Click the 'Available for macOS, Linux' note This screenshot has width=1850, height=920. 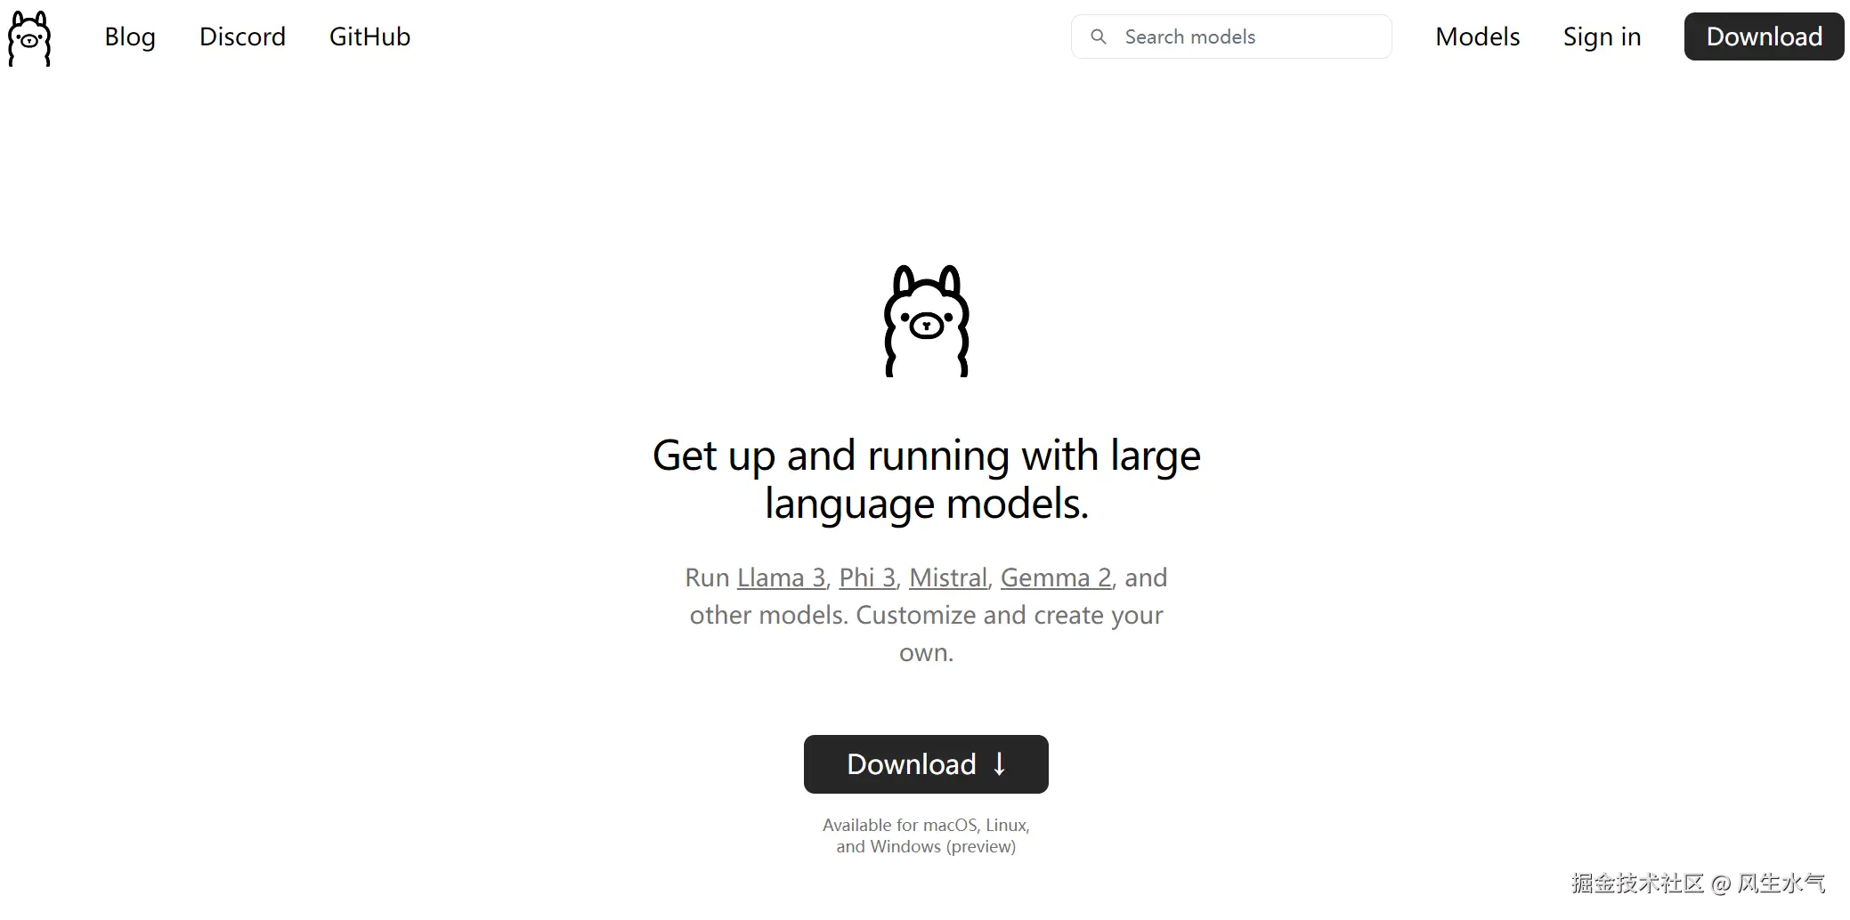(x=926, y=825)
